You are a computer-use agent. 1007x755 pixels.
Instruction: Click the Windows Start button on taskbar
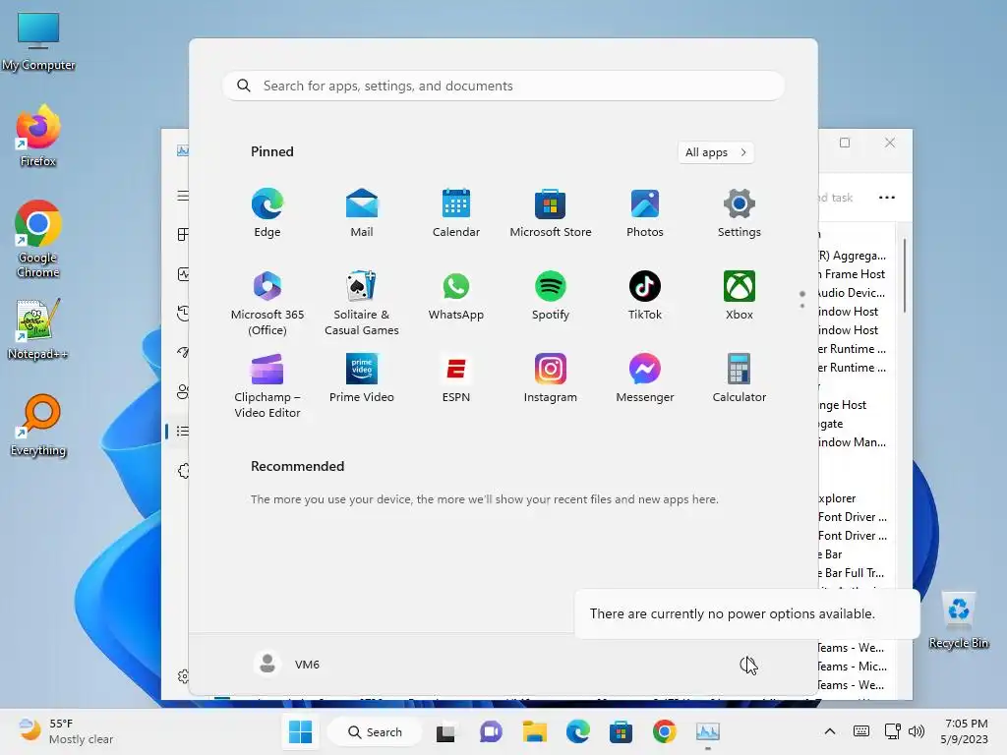(300, 731)
